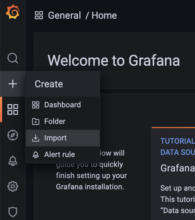The height and width of the screenshot is (220, 195).
Task: Open the Configuration gear icon
Action: coord(13,186)
